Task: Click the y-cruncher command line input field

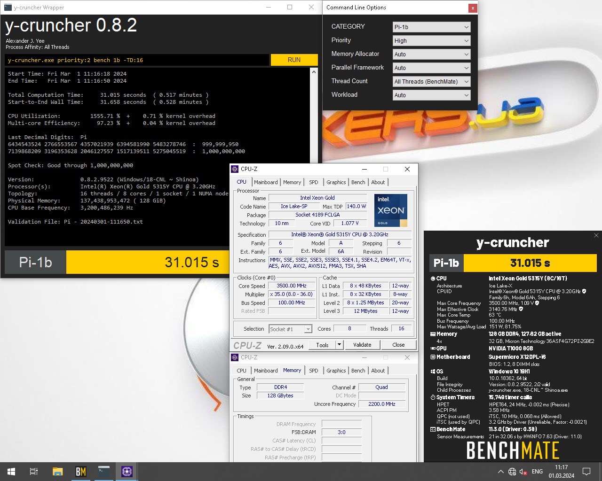Action: 138,60
